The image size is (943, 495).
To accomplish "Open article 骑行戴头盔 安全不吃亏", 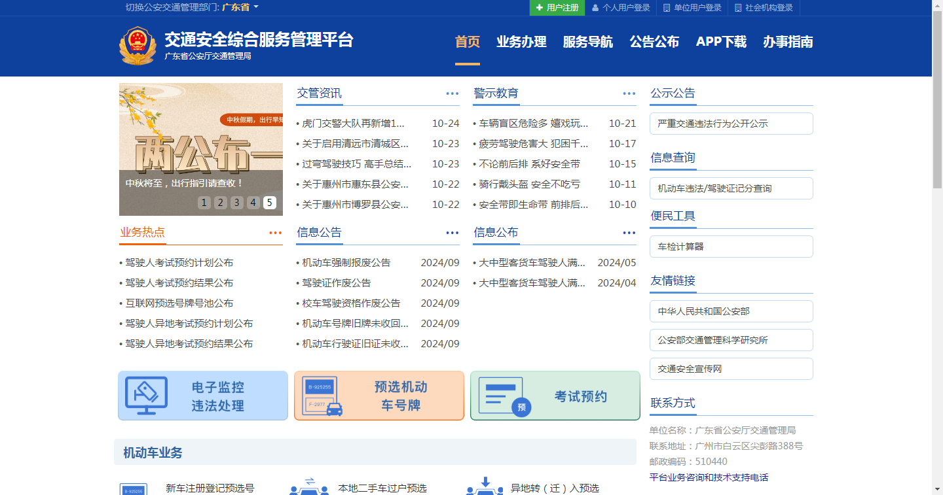I will coord(530,184).
